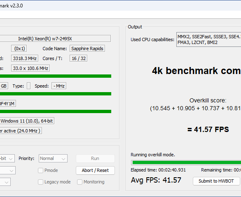Tick the Pmode checkbox
The image size is (241, 197).
40,170
